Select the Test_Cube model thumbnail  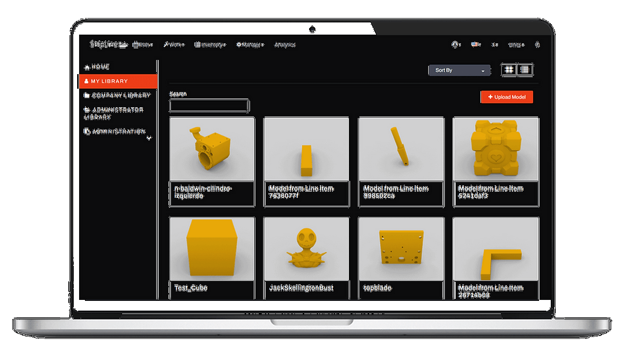(211, 249)
